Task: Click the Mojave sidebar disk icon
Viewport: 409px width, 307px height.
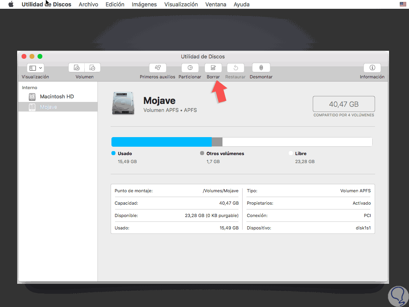Action: tap(32, 107)
